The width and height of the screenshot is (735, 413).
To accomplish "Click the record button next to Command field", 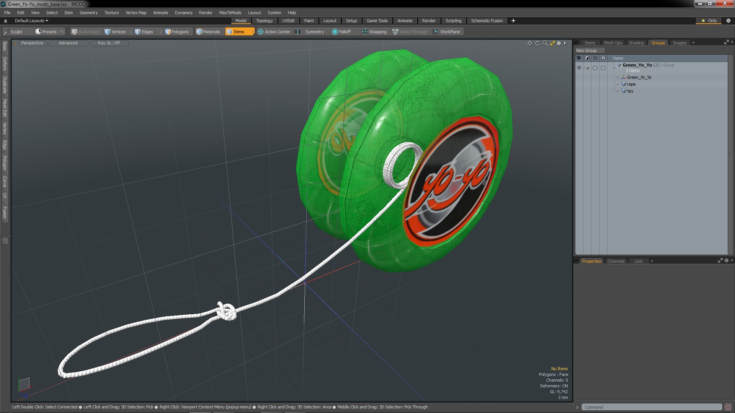I will click(x=728, y=407).
